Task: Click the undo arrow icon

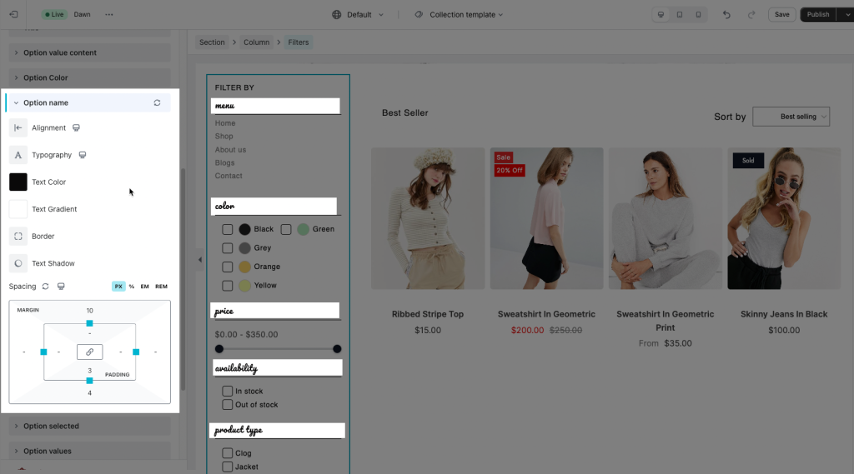Action: [x=726, y=15]
